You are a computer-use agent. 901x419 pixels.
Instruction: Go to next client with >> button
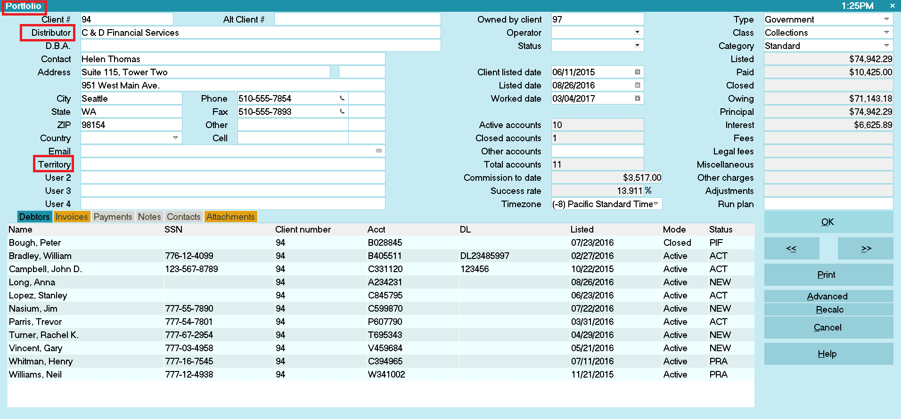pos(866,248)
